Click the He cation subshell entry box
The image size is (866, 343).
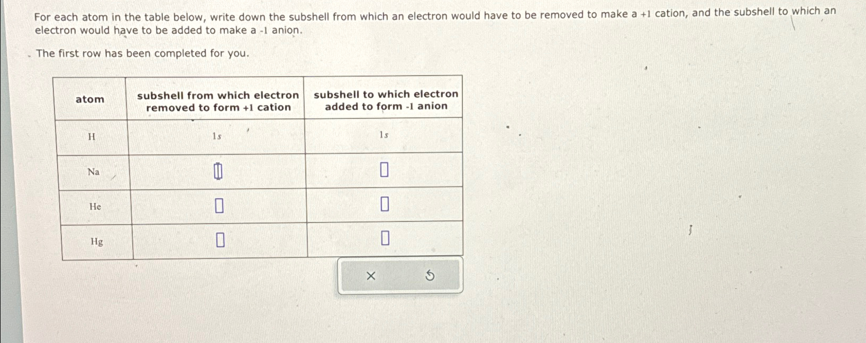219,206
